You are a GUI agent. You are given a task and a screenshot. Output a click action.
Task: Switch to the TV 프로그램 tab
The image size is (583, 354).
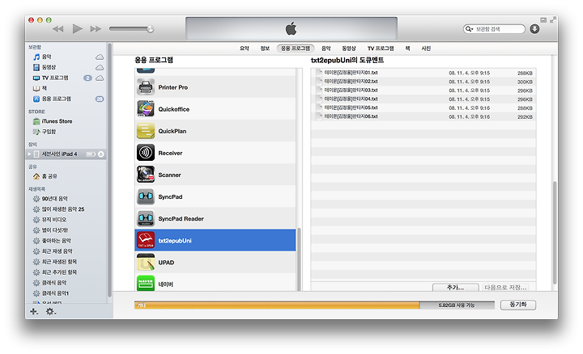381,48
